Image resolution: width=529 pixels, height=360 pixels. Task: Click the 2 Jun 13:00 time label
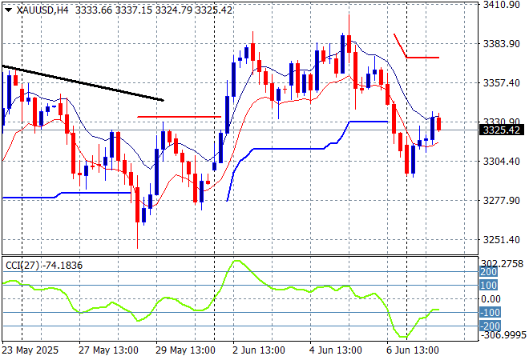point(259,350)
